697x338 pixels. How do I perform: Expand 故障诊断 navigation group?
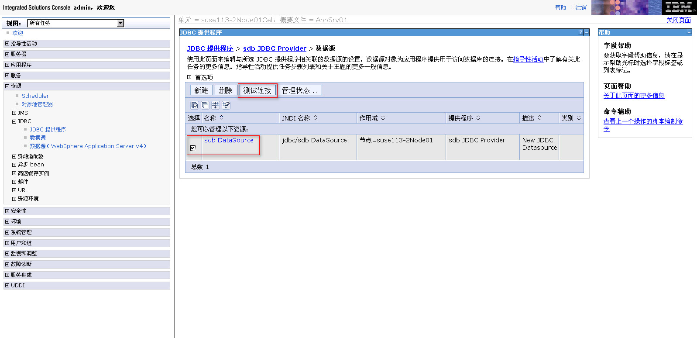click(x=7, y=264)
